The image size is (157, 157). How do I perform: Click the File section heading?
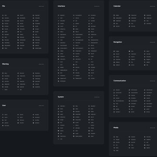[3, 6]
